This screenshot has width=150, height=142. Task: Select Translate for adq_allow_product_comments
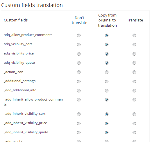[134, 35]
